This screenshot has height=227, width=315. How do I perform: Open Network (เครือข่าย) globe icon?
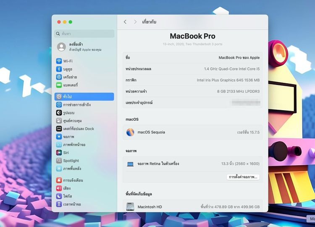(59, 77)
